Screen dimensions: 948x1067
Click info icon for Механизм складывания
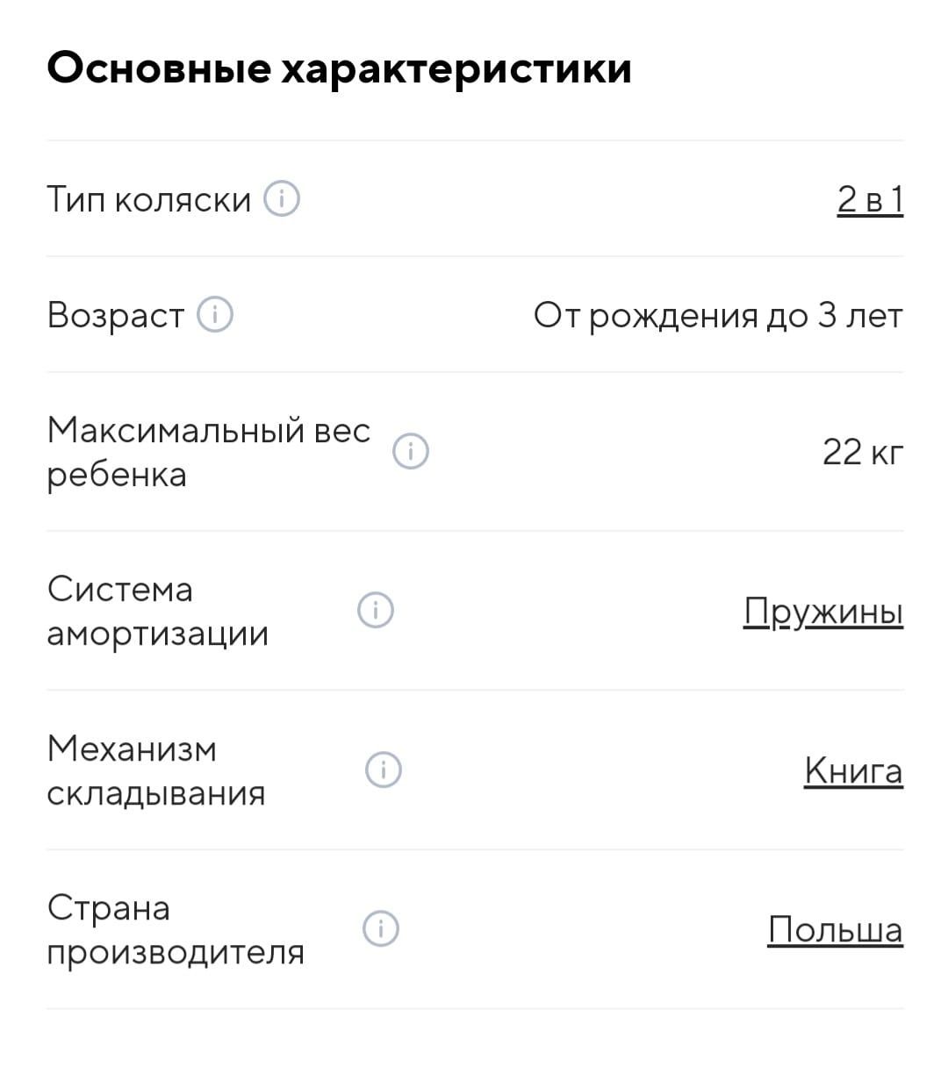(x=384, y=770)
